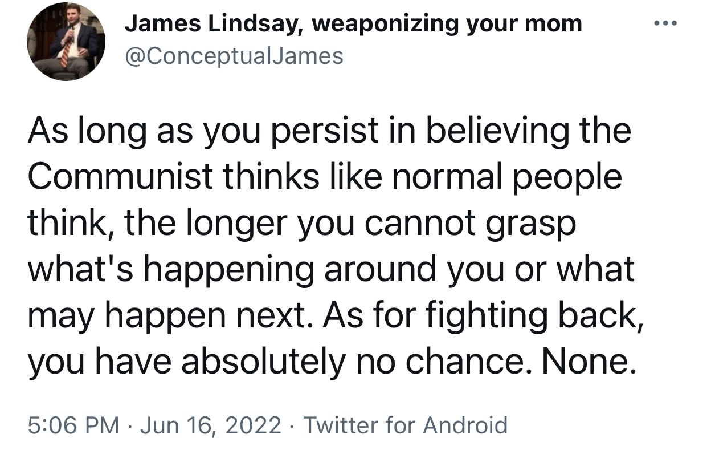This screenshot has width=707, height=462.
Task: Click the tweet line "think, the longer you cannot grasp"
Action: click(x=302, y=224)
